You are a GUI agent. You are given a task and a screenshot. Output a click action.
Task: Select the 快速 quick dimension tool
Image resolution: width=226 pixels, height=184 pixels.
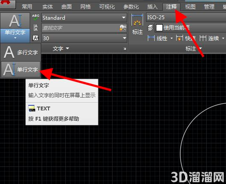coord(186,39)
